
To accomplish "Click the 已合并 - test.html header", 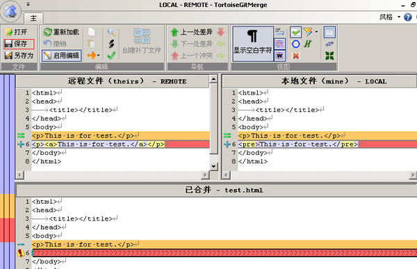I will point(216,190).
